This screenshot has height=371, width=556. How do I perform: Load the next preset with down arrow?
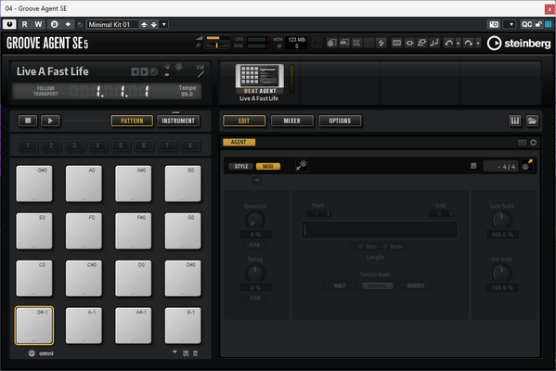click(x=154, y=24)
